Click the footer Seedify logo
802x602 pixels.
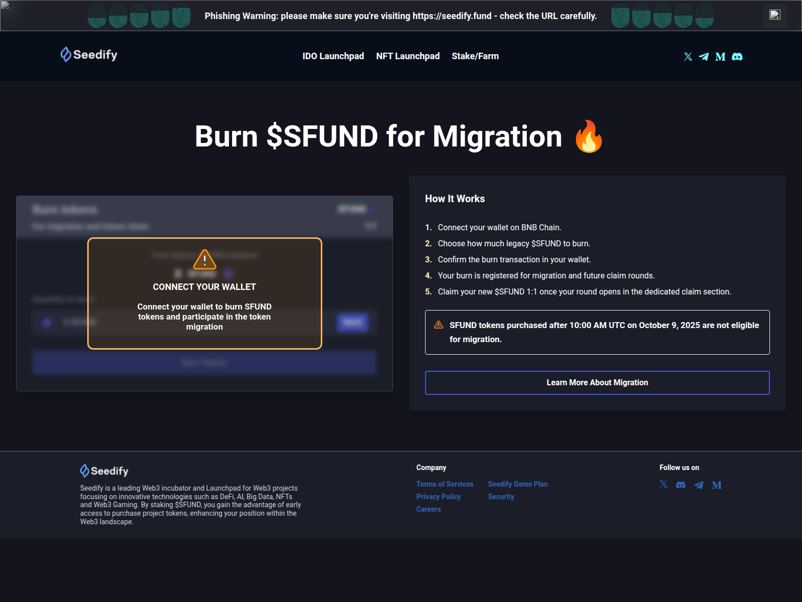pos(104,471)
